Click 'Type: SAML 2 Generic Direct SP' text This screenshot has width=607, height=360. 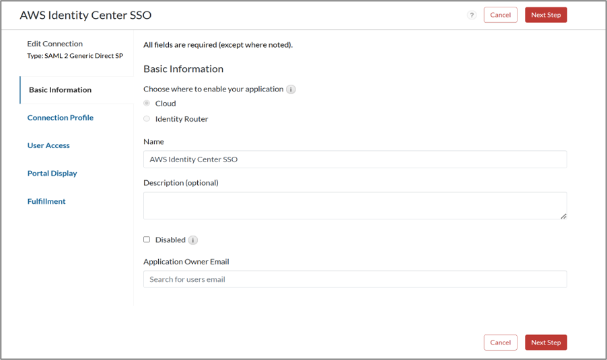(x=75, y=56)
